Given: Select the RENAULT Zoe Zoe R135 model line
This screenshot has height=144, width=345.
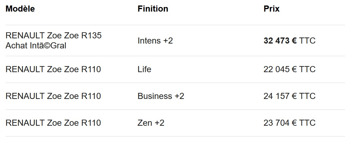Looking at the screenshot, I should (53, 36).
